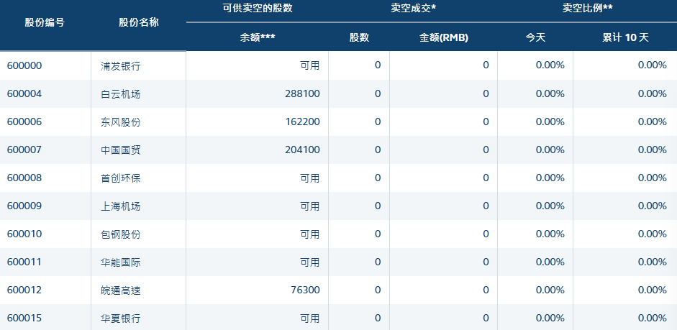Click 金额 value in 白云机场 row
The image size is (677, 330).
486,93
